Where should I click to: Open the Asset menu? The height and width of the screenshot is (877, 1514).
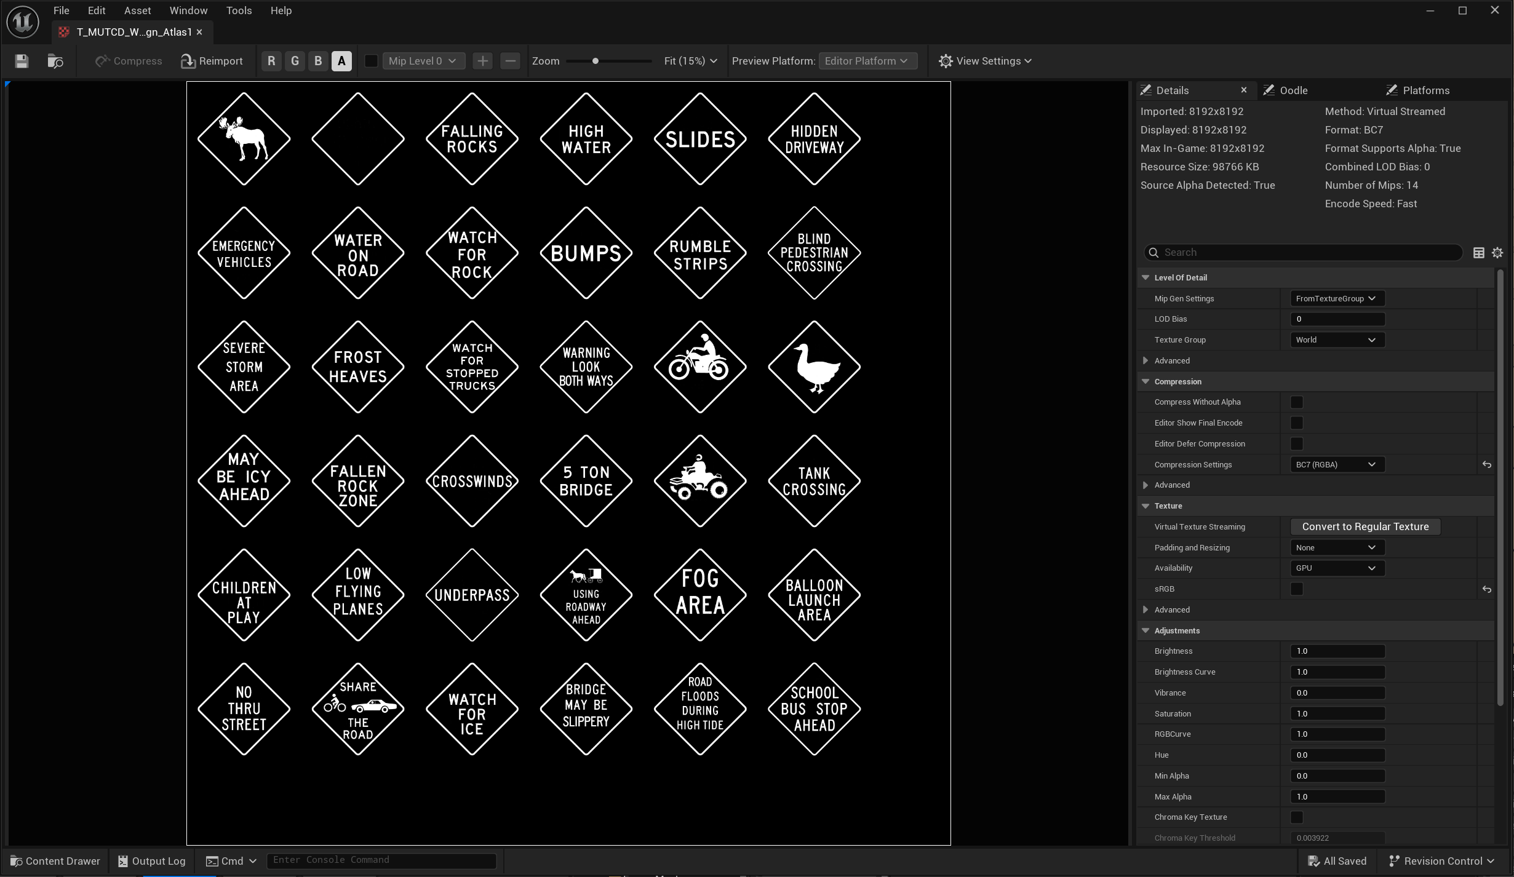coord(137,10)
